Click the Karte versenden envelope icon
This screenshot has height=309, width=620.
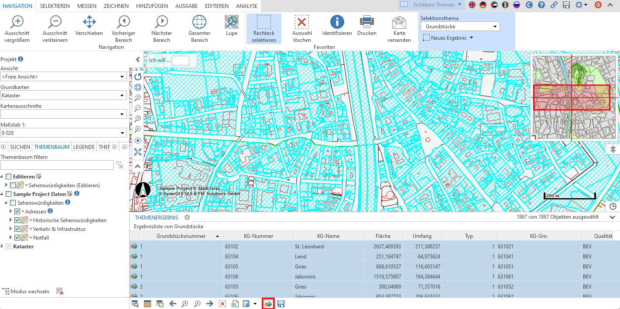(399, 22)
